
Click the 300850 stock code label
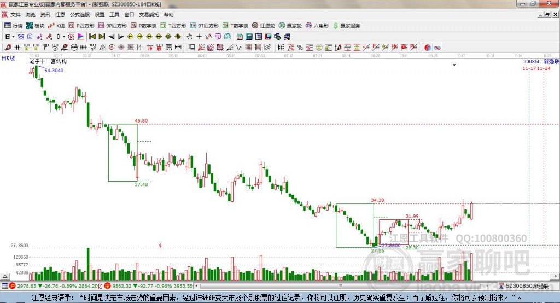532,62
